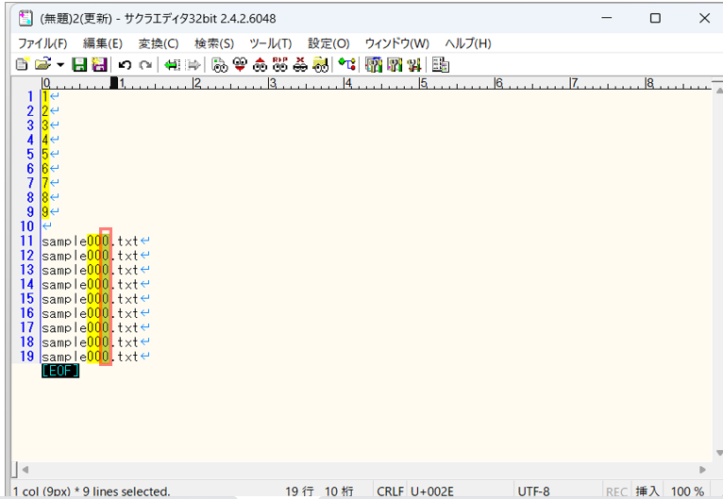The height and width of the screenshot is (499, 723).
Task: Open the Replace (REP) icon
Action: [279, 64]
